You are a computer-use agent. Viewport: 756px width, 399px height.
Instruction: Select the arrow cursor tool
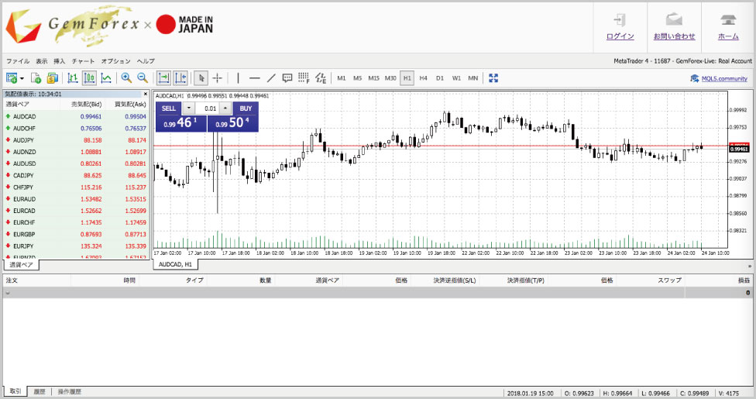201,77
